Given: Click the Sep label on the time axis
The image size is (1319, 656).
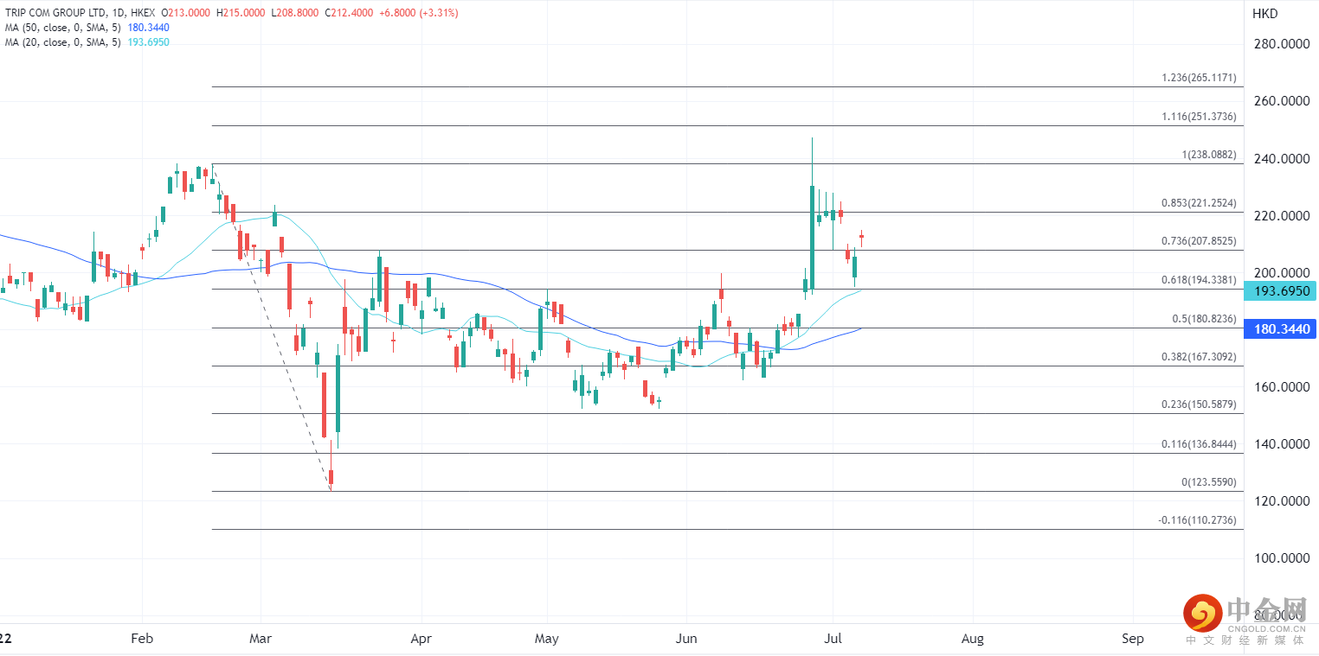Looking at the screenshot, I should [1132, 639].
